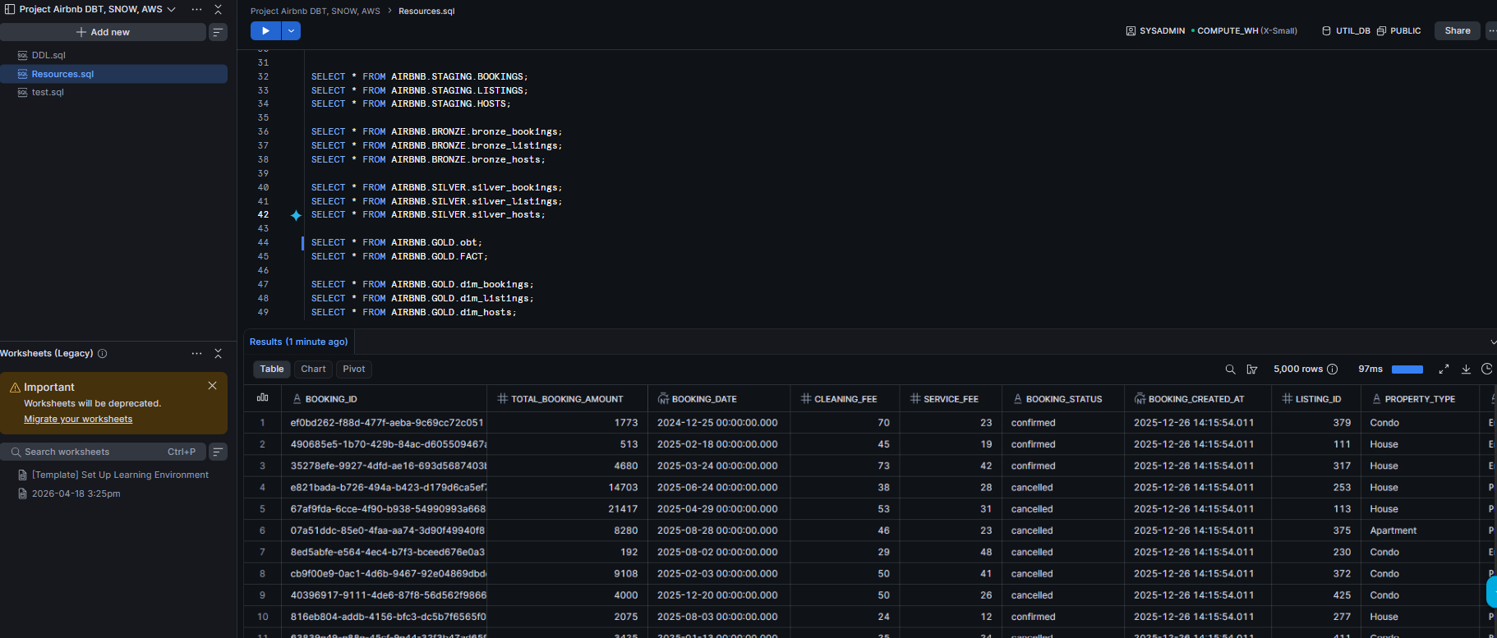Collapse the Worksheets (Legacy) panel

[x=218, y=354]
